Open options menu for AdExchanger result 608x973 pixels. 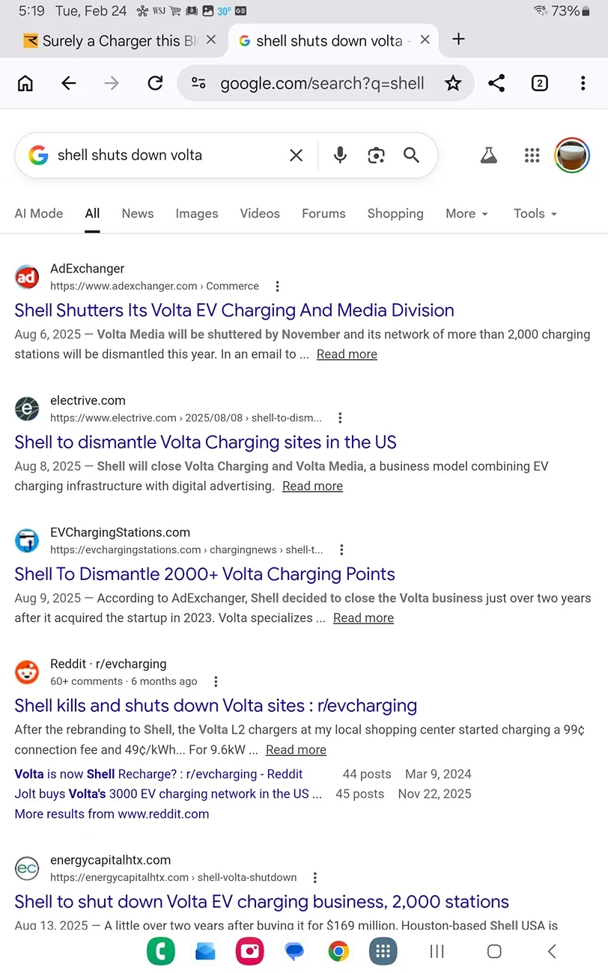click(278, 286)
